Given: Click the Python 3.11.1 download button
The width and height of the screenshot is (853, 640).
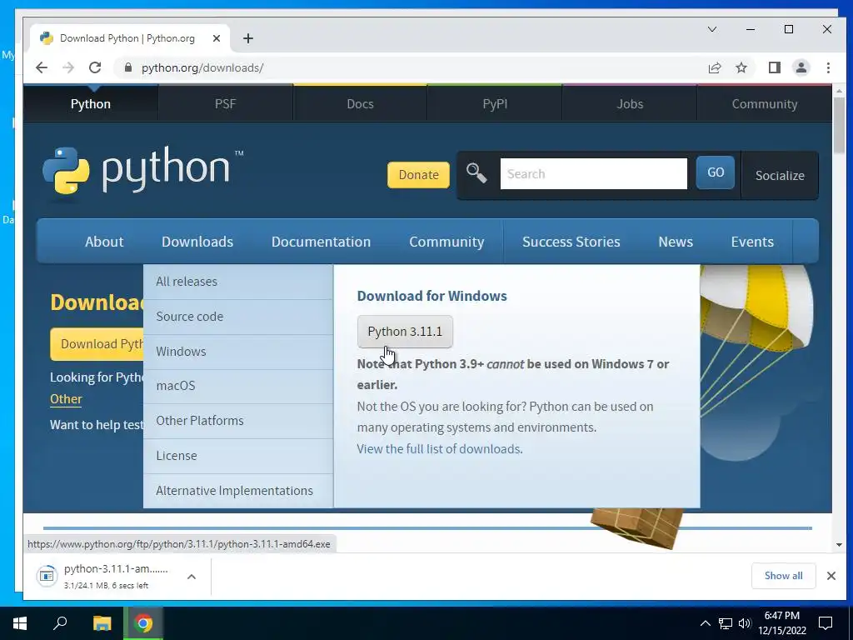Looking at the screenshot, I should [x=405, y=332].
